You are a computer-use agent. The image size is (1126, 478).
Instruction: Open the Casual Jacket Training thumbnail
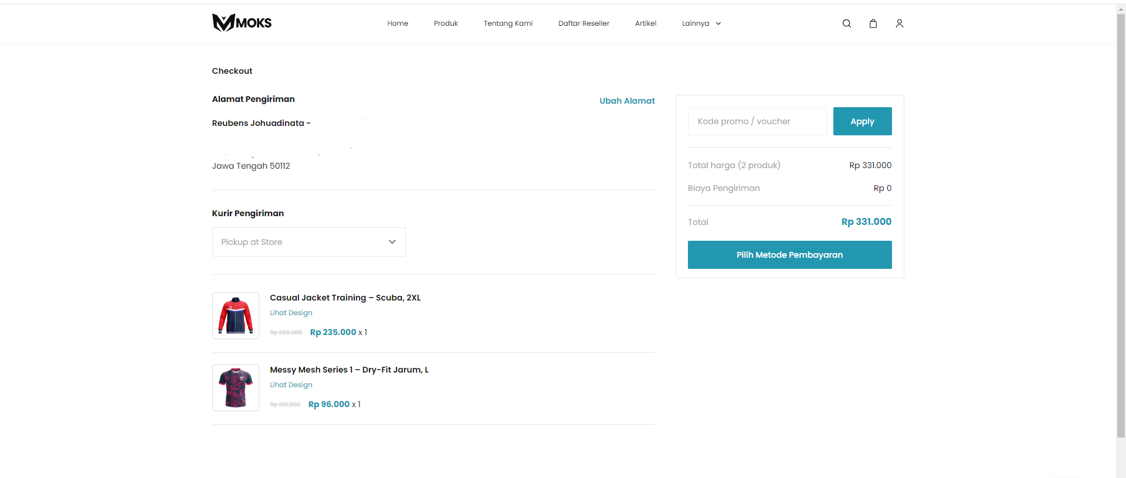tap(236, 316)
